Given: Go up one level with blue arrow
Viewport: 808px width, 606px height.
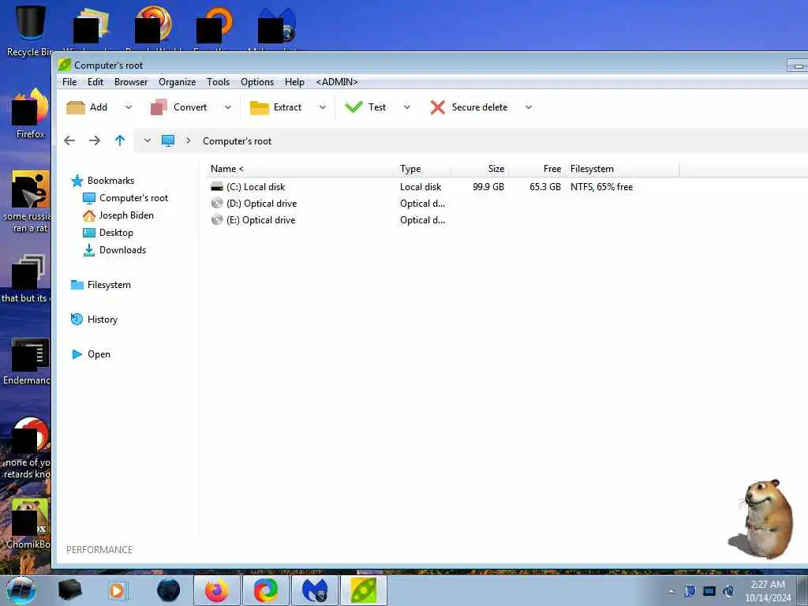Looking at the screenshot, I should (120, 140).
